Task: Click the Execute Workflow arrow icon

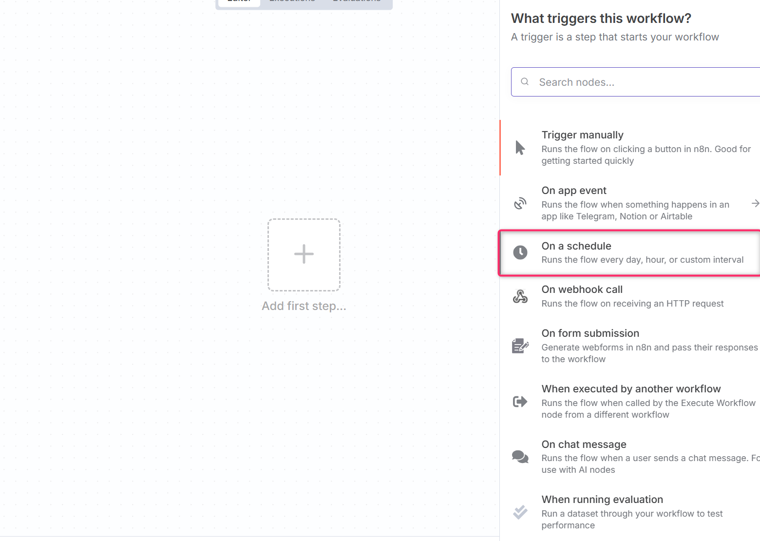Action: point(520,402)
